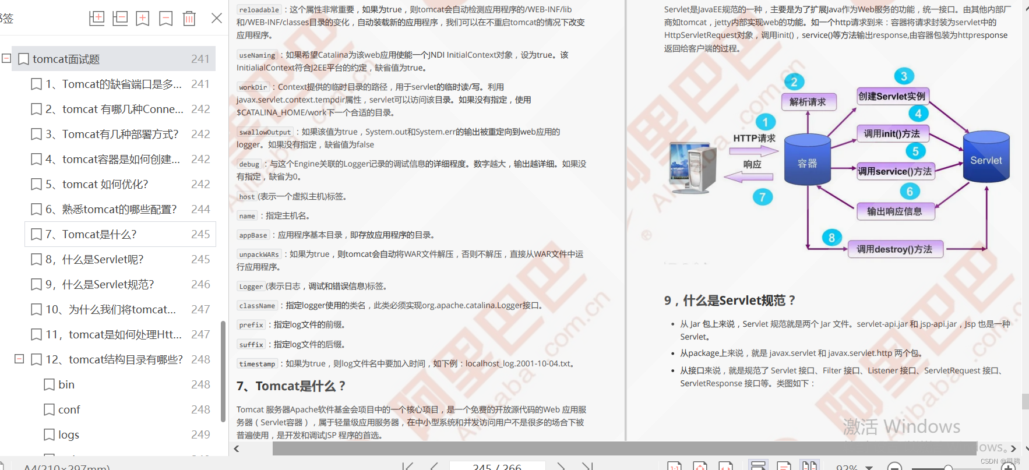Select the tomcat面试题 root bookmark

pyautogui.click(x=114, y=59)
